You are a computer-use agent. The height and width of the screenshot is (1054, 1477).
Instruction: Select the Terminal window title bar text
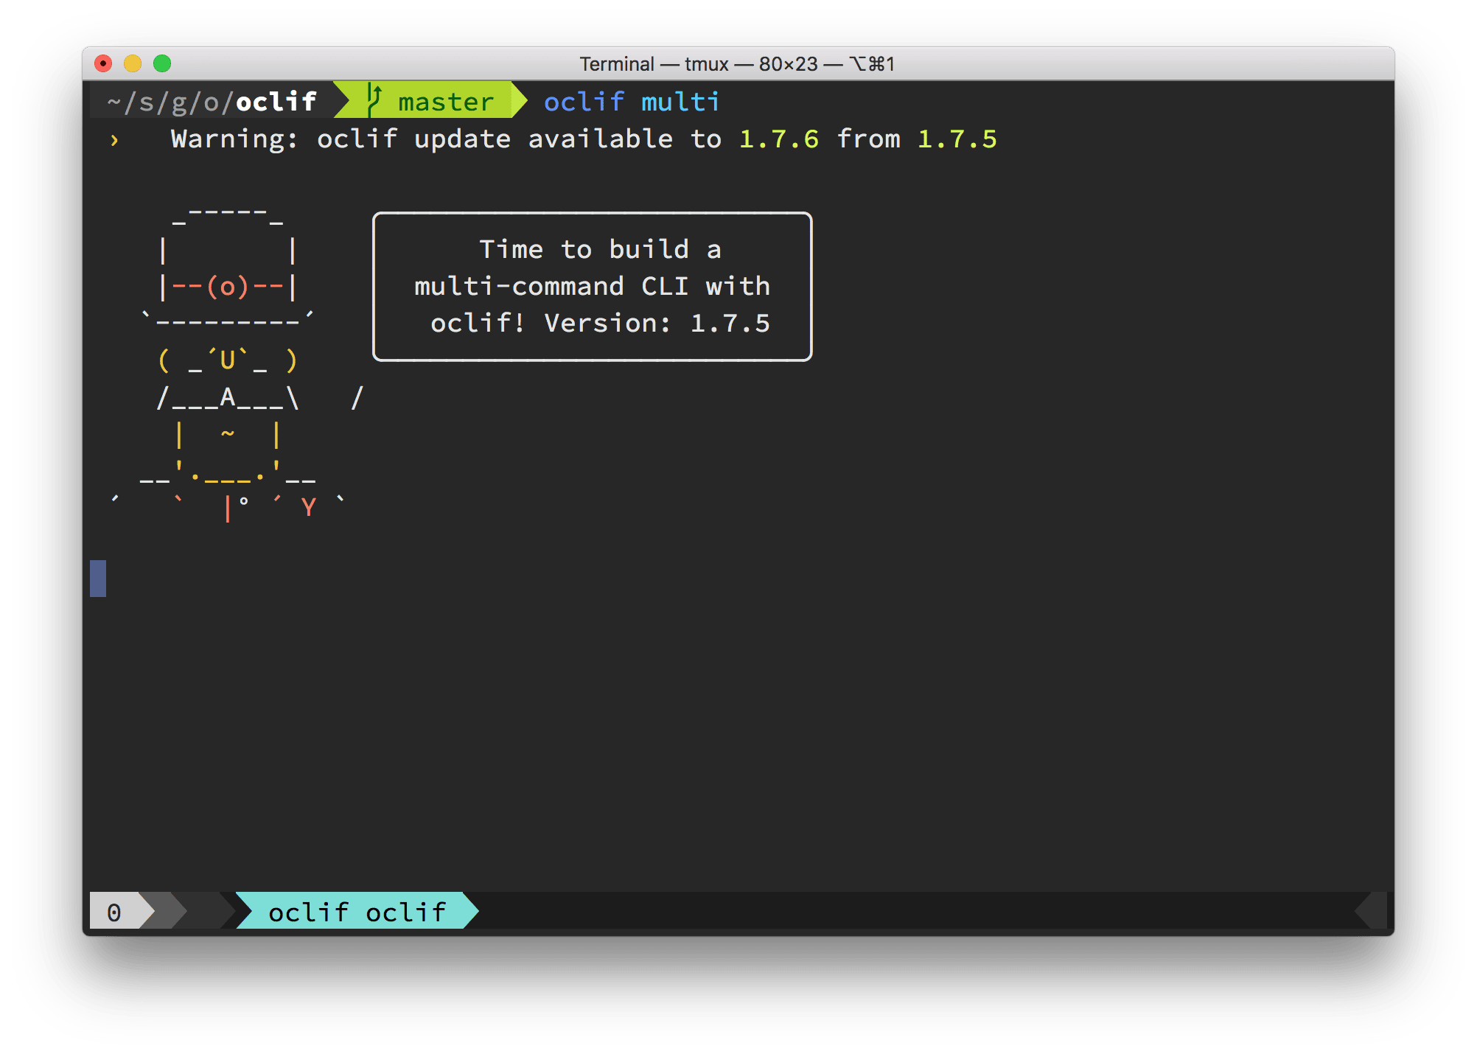tap(736, 64)
